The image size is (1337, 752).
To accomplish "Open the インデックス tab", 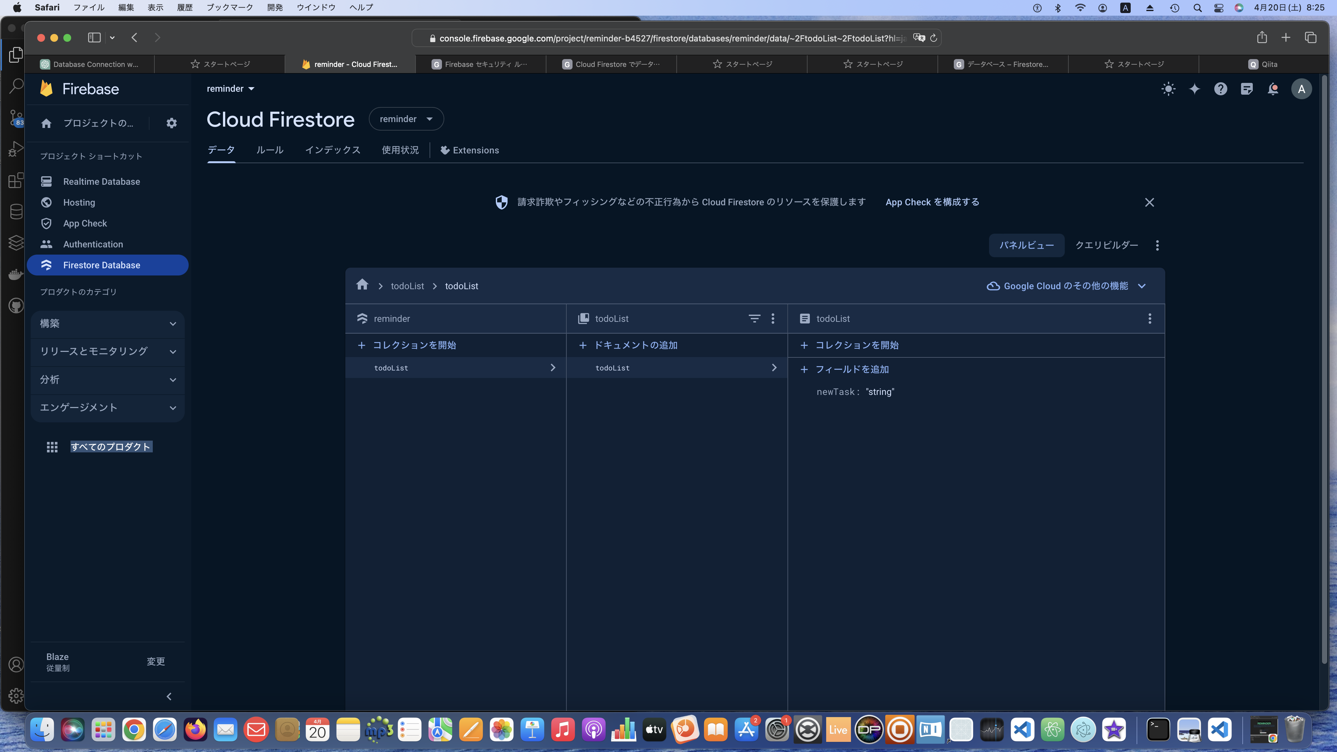I will [332, 150].
